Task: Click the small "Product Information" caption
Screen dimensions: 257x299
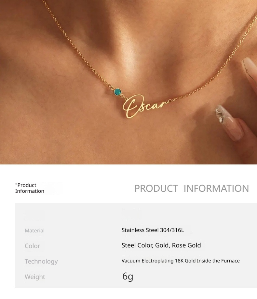Action: [x=30, y=188]
